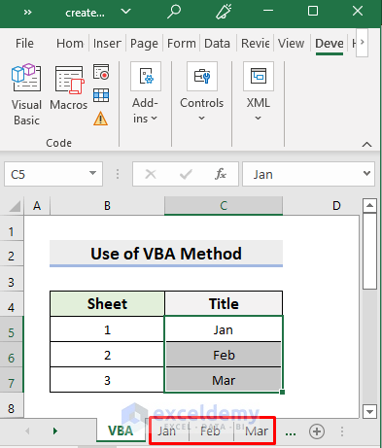Switch to the Data tab

(217, 43)
